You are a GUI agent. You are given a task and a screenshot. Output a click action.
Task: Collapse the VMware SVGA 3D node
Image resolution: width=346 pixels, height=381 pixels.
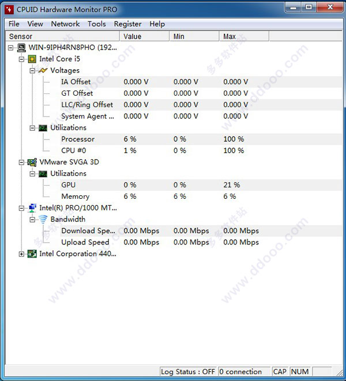coord(22,163)
